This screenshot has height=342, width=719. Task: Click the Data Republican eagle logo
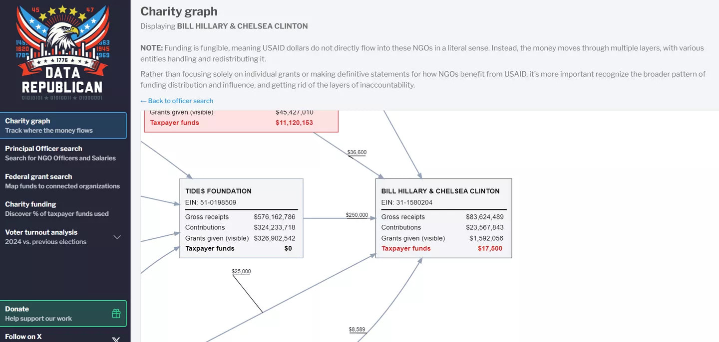pos(62,52)
